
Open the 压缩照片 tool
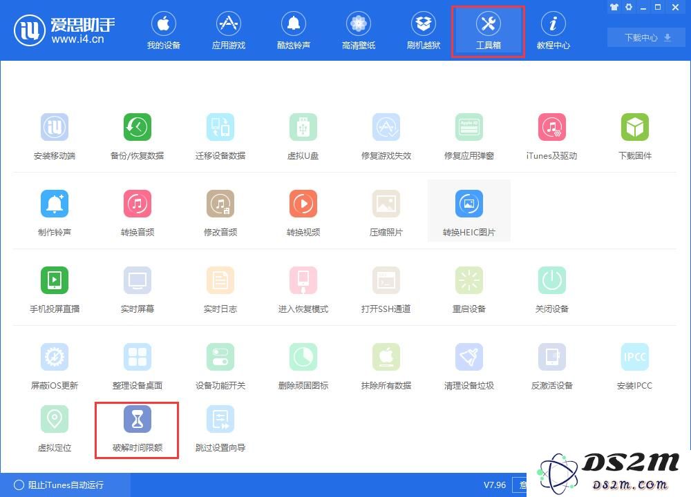(x=386, y=213)
